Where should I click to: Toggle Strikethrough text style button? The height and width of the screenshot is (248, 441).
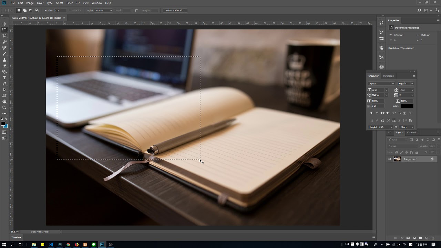click(x=410, y=113)
